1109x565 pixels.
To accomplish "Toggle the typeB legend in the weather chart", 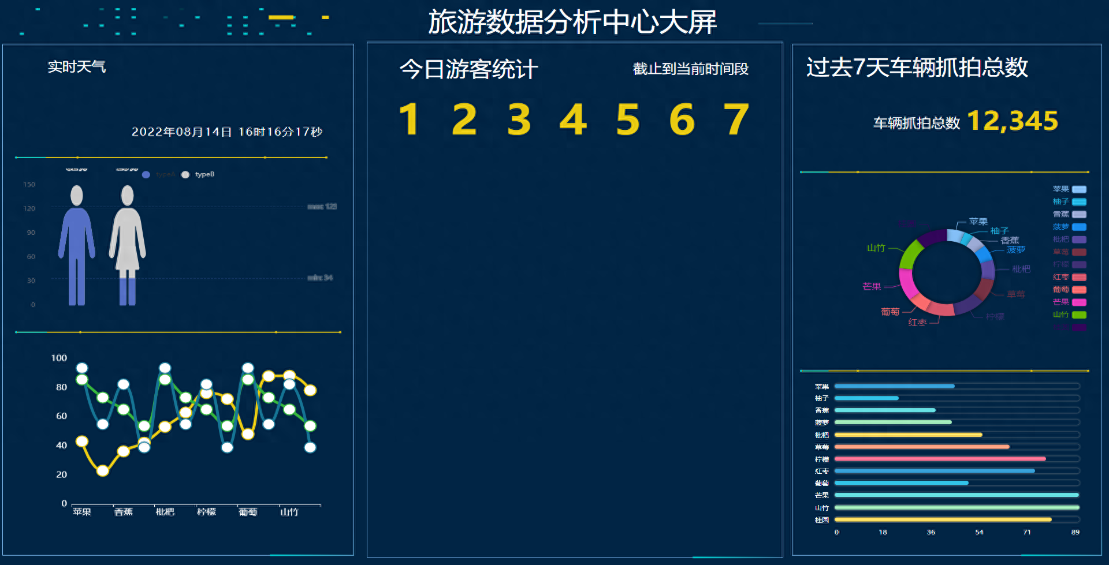I will click(x=196, y=174).
